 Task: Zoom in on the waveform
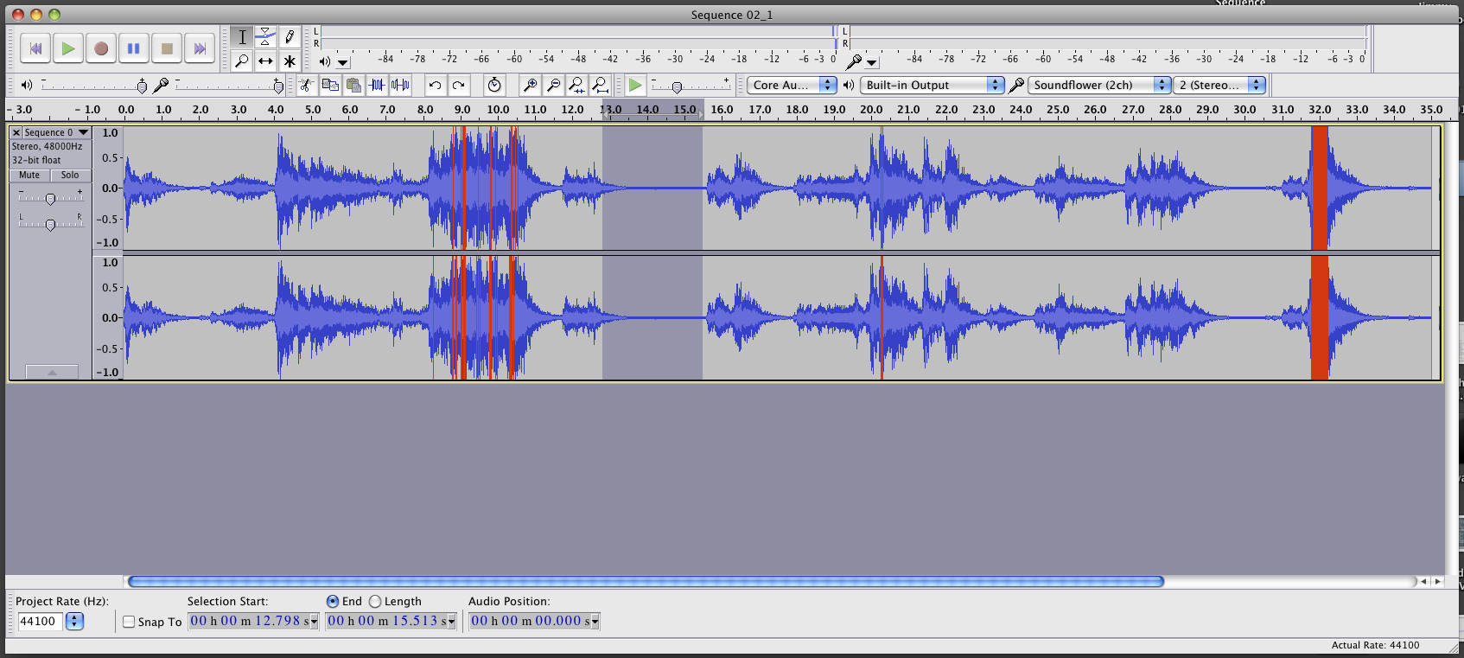[530, 85]
